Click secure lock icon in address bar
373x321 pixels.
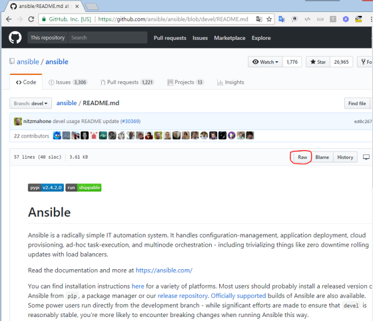44,19
